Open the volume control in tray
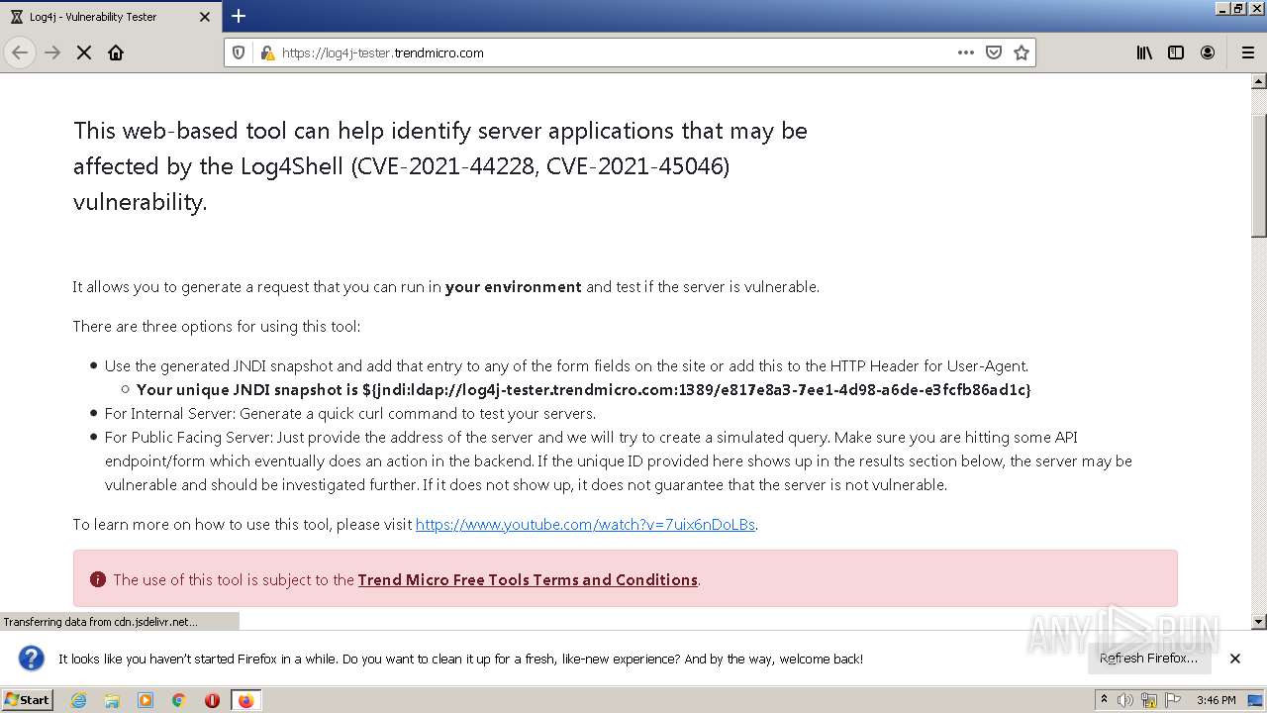 tap(1125, 700)
